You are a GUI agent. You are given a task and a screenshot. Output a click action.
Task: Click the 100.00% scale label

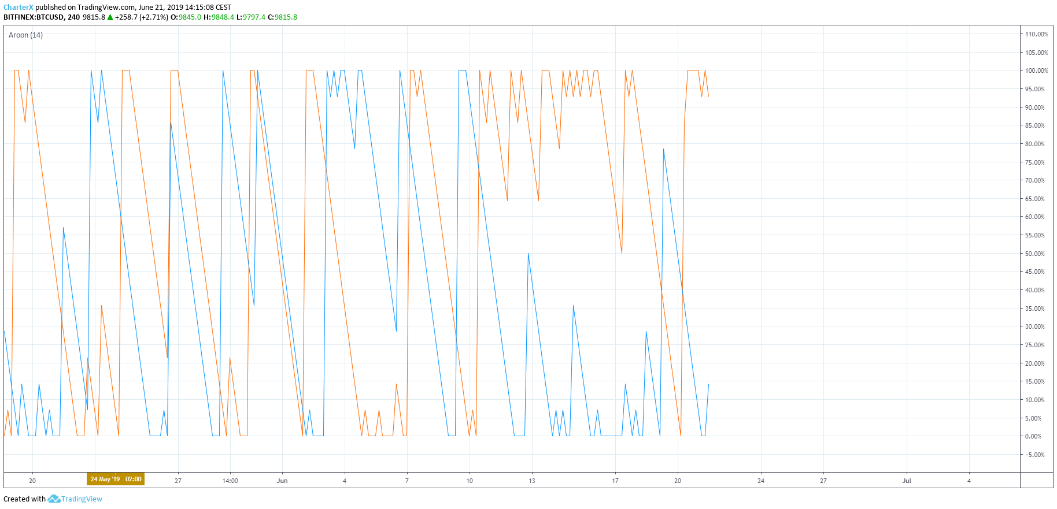click(x=1036, y=70)
